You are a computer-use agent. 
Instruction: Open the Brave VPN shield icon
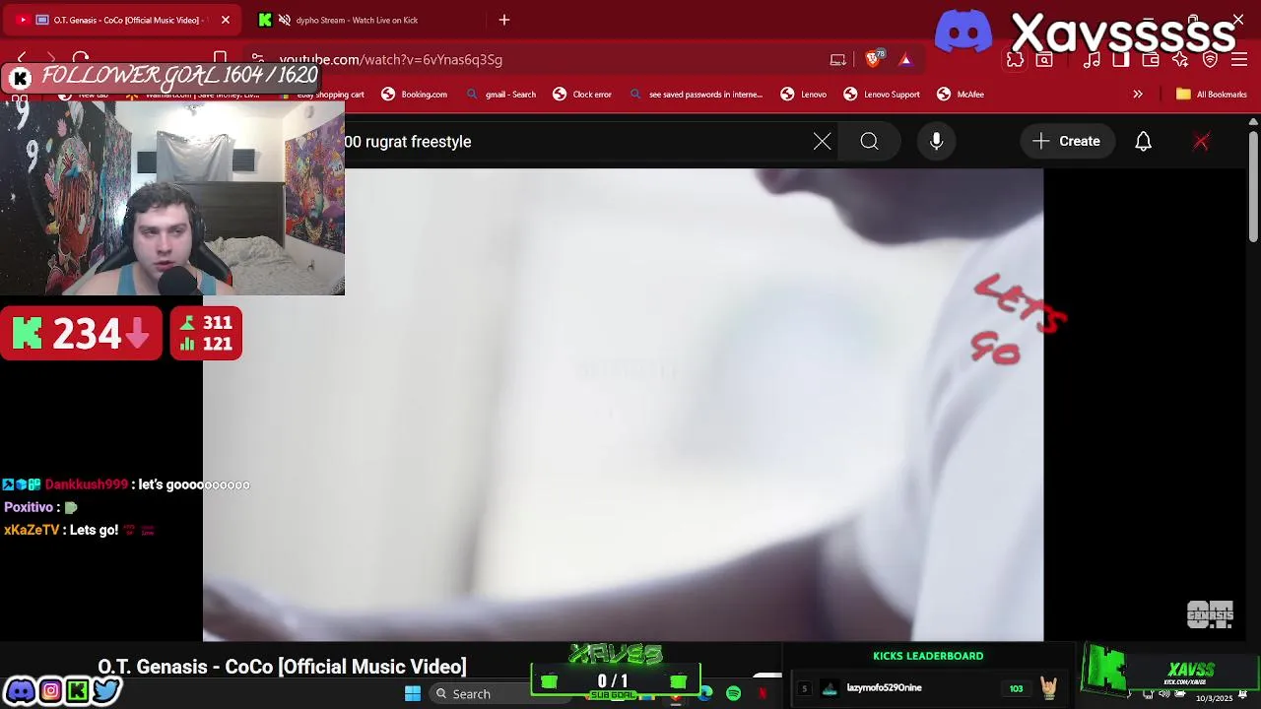click(1210, 60)
